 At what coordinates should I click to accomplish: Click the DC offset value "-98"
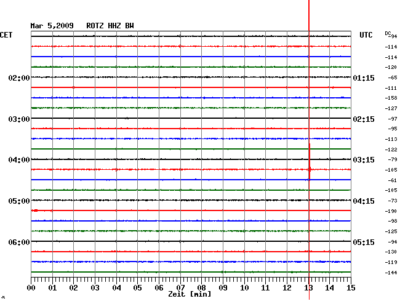point(393,221)
